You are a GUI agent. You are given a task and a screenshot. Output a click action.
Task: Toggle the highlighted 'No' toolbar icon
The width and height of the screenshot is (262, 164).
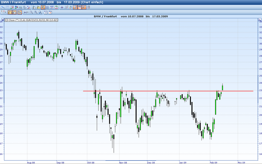[80, 7]
